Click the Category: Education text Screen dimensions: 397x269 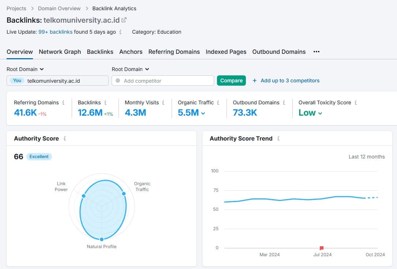[157, 32]
